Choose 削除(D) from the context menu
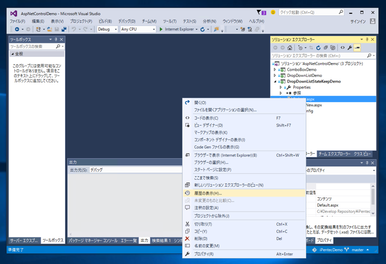 click(x=244, y=239)
